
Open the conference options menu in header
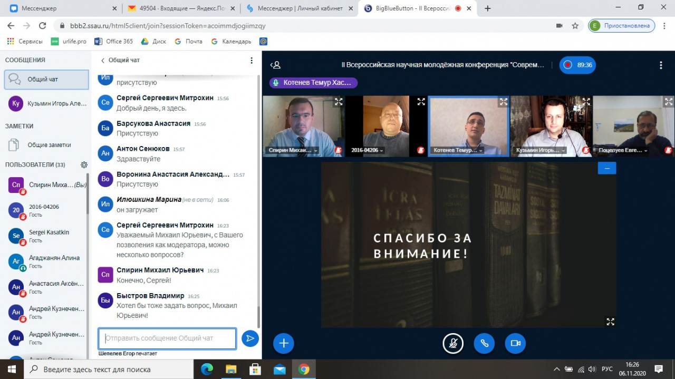click(661, 65)
